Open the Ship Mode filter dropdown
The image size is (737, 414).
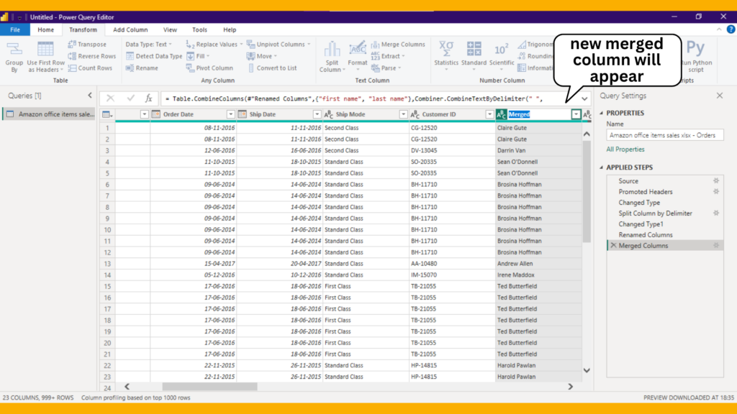coord(403,114)
